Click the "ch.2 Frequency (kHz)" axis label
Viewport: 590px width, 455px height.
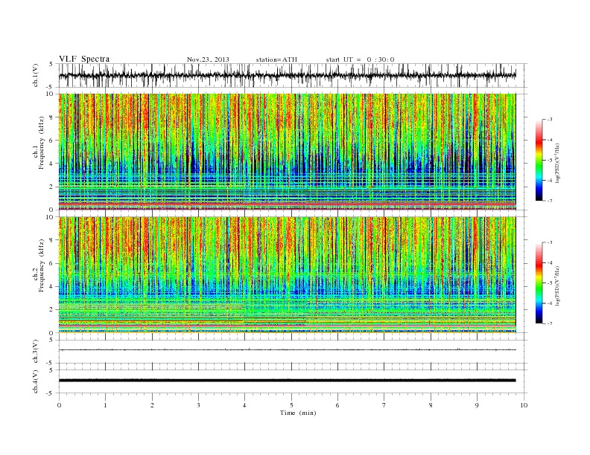[39, 265]
